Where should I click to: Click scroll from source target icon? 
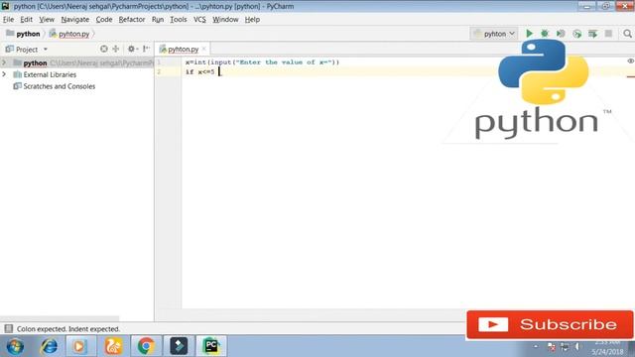[x=104, y=49]
